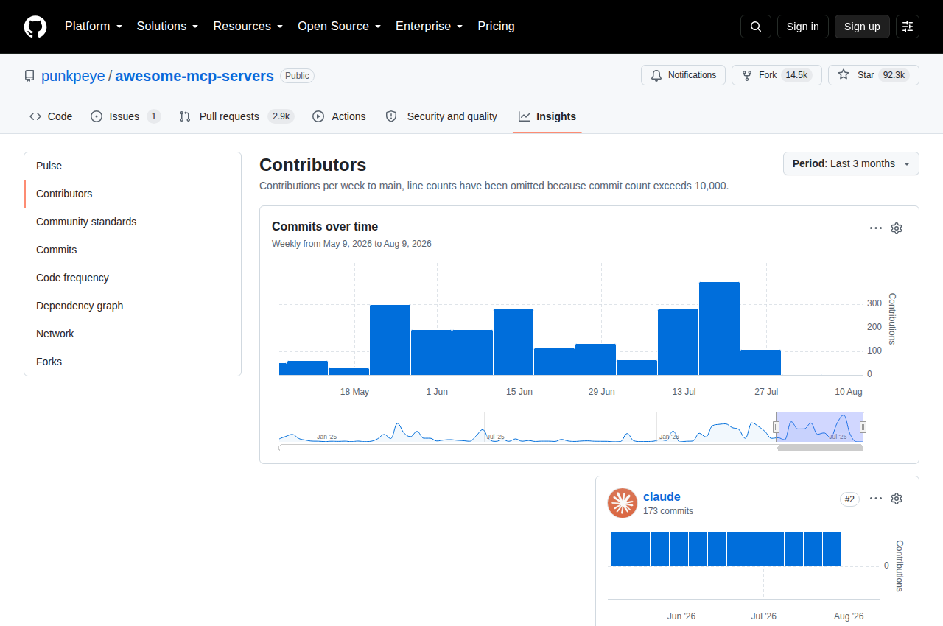Star the repository
The image size is (943, 626).
pos(874,75)
